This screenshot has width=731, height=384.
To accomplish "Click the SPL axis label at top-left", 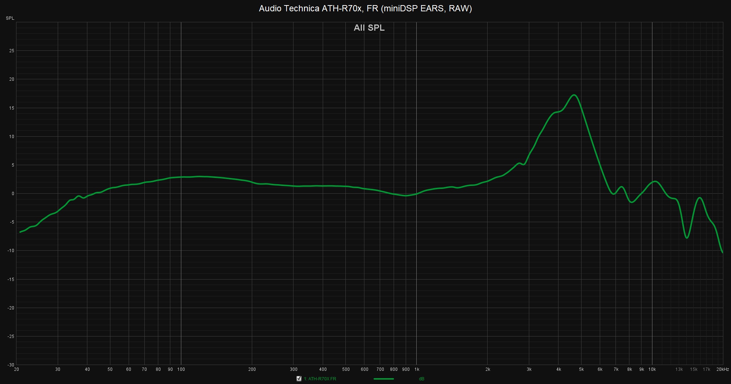I will pos(10,18).
